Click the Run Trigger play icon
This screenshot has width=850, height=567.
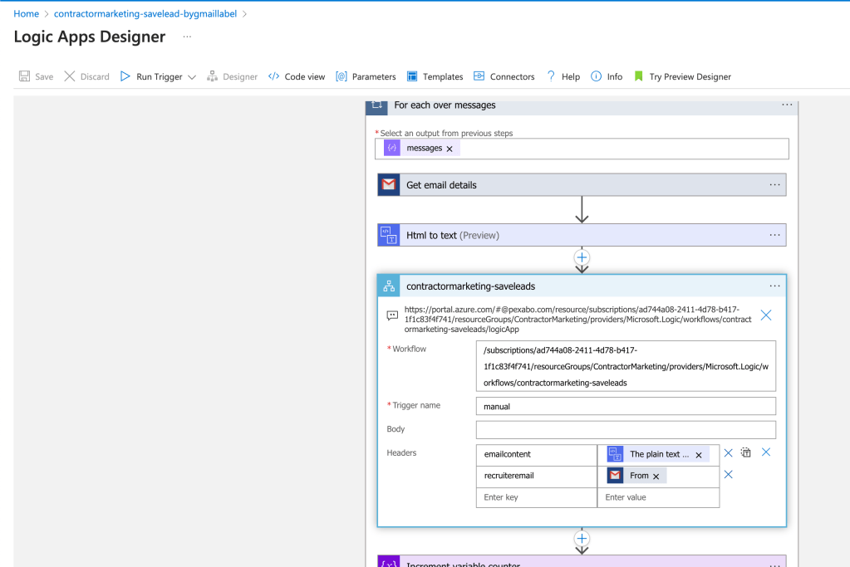click(125, 76)
